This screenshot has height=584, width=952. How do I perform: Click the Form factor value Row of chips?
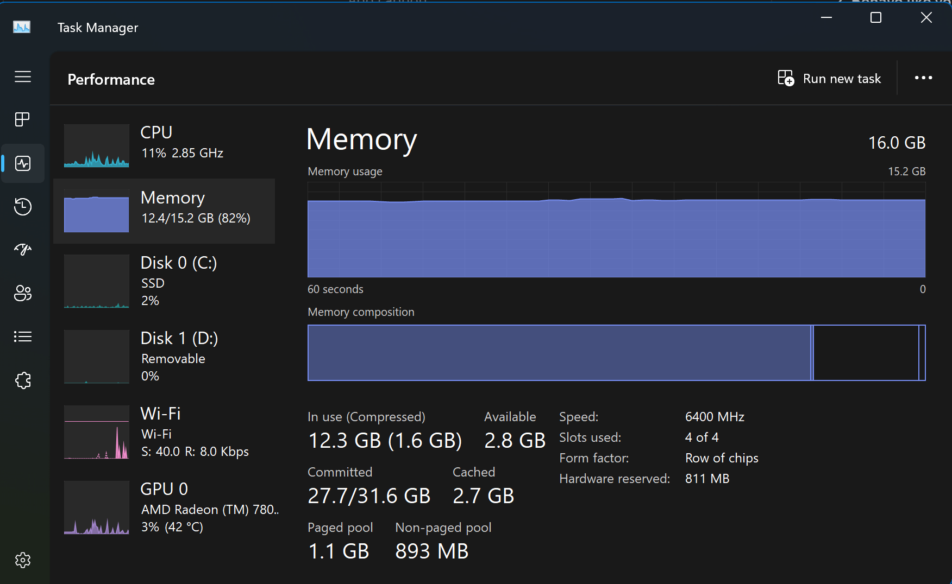(x=722, y=458)
